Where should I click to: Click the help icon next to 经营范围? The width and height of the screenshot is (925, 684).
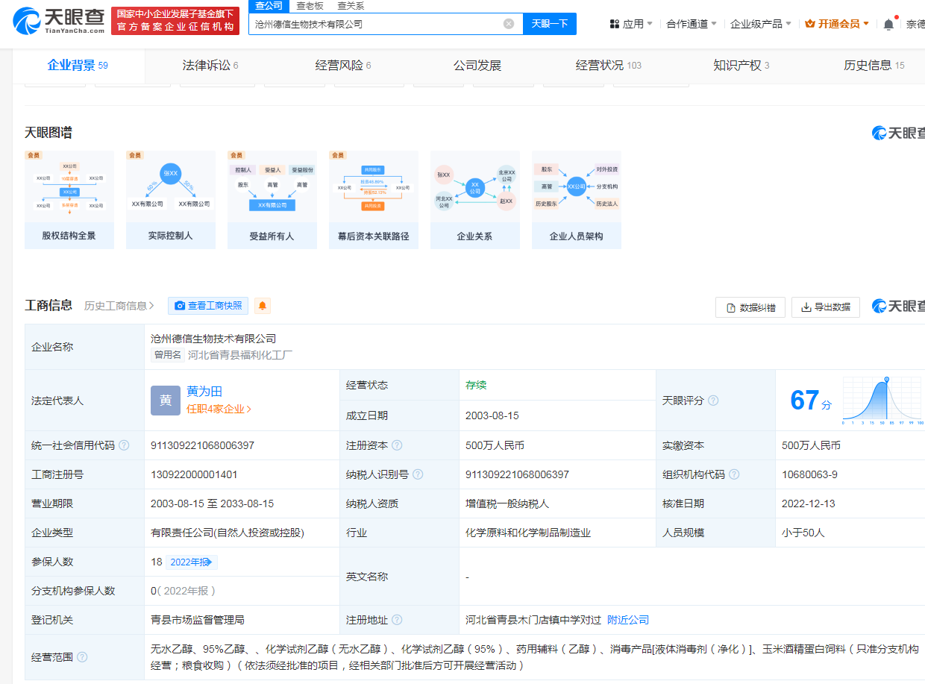click(x=82, y=657)
